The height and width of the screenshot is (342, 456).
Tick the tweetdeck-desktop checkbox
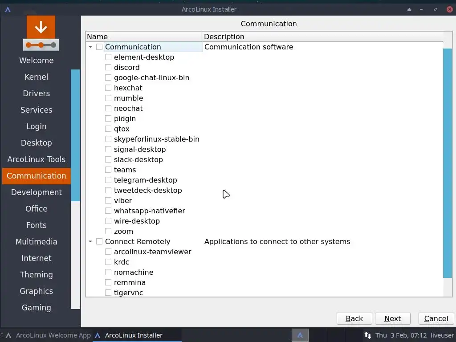(108, 190)
